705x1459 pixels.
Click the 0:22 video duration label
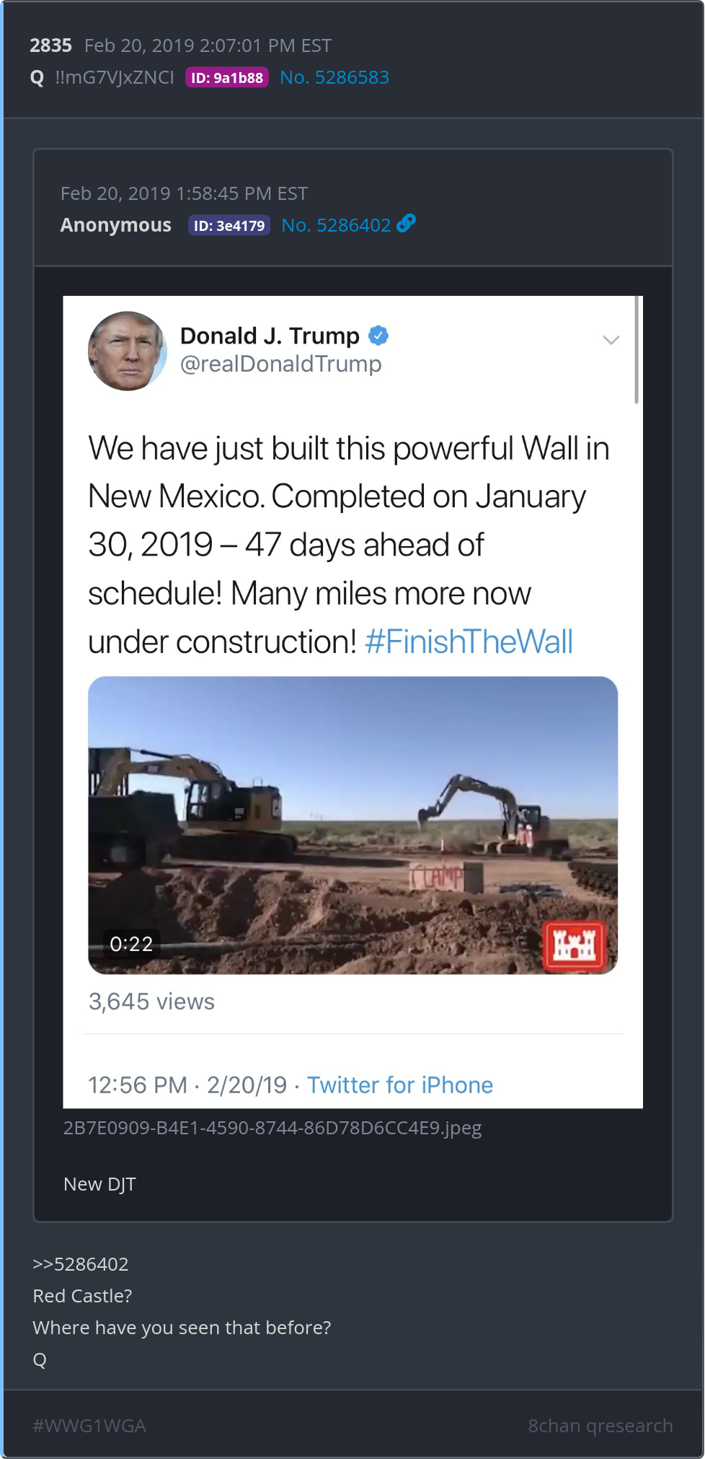click(x=131, y=944)
